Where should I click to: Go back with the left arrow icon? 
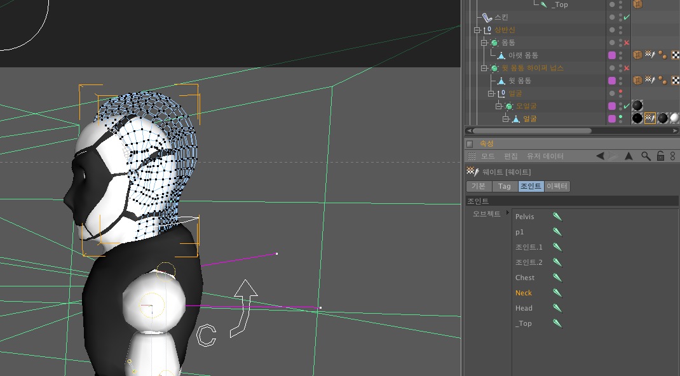point(600,156)
